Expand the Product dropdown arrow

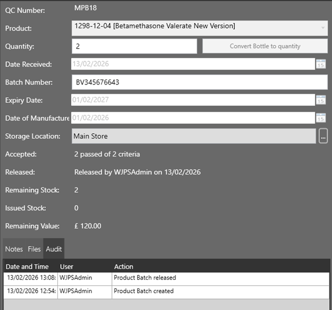click(323, 28)
